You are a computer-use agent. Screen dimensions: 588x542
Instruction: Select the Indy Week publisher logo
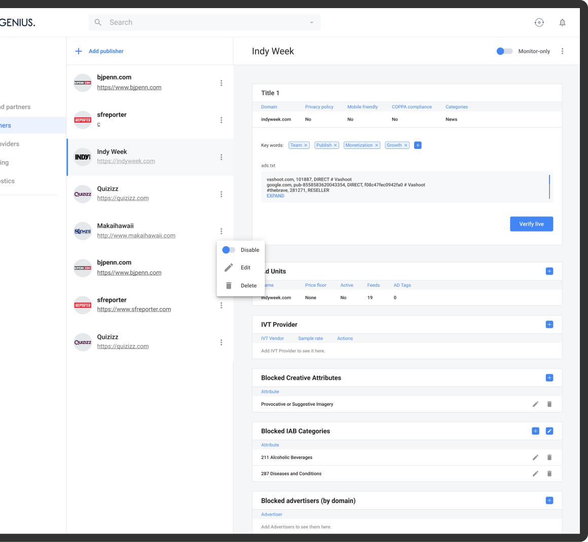pyautogui.click(x=83, y=157)
